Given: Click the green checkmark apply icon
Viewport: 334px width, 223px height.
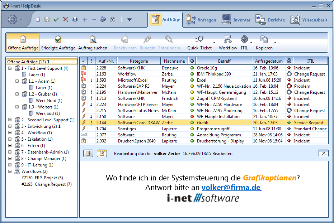Looking at the screenshot, I should click(56, 20).
